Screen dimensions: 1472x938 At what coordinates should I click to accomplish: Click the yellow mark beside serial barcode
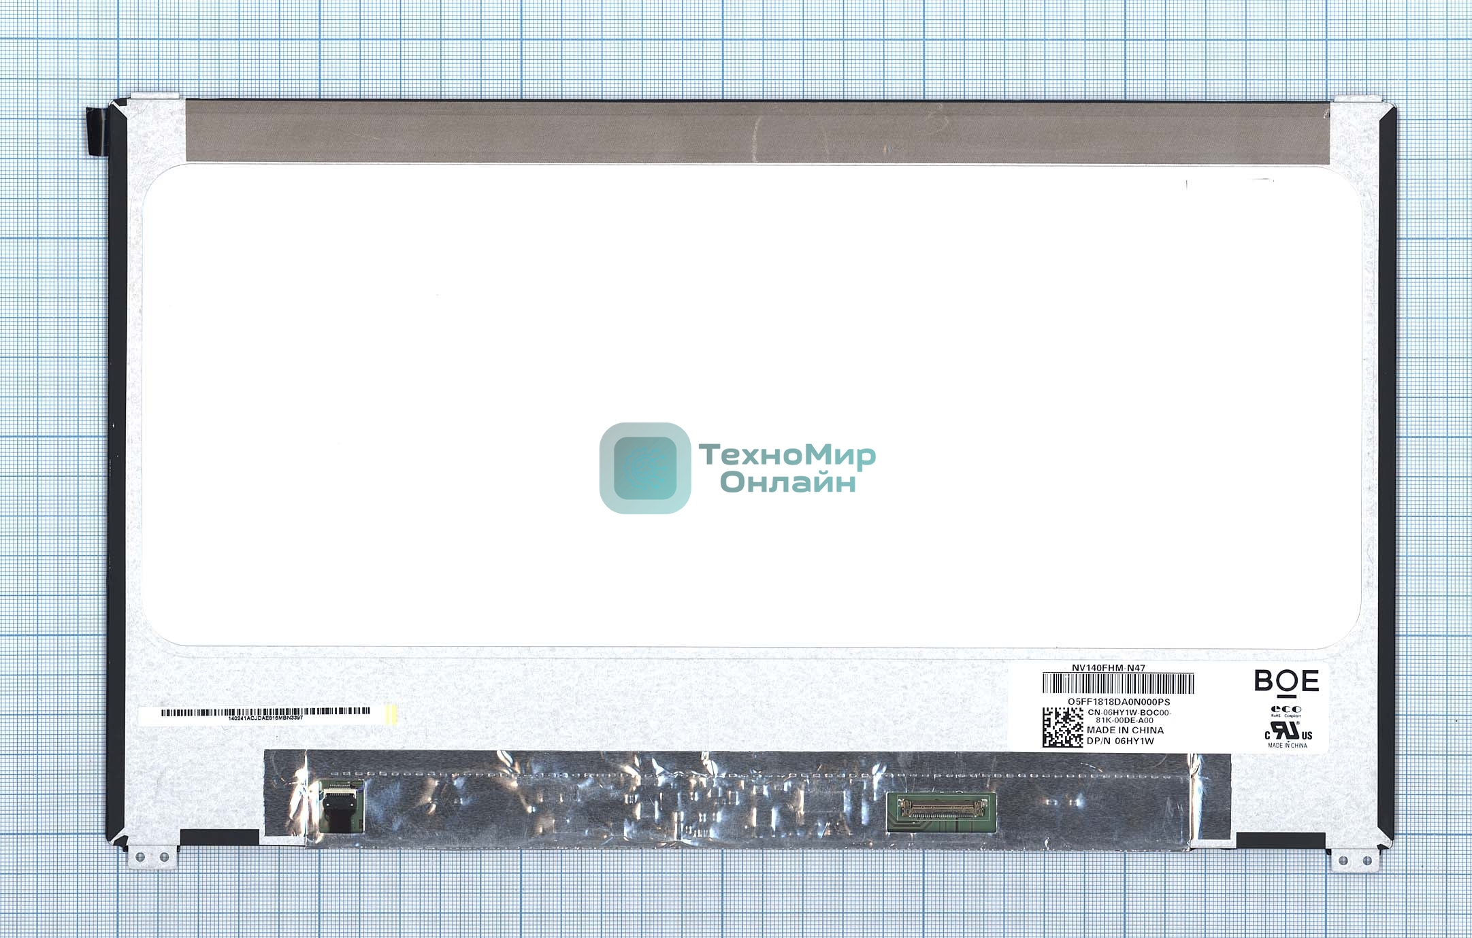click(391, 714)
